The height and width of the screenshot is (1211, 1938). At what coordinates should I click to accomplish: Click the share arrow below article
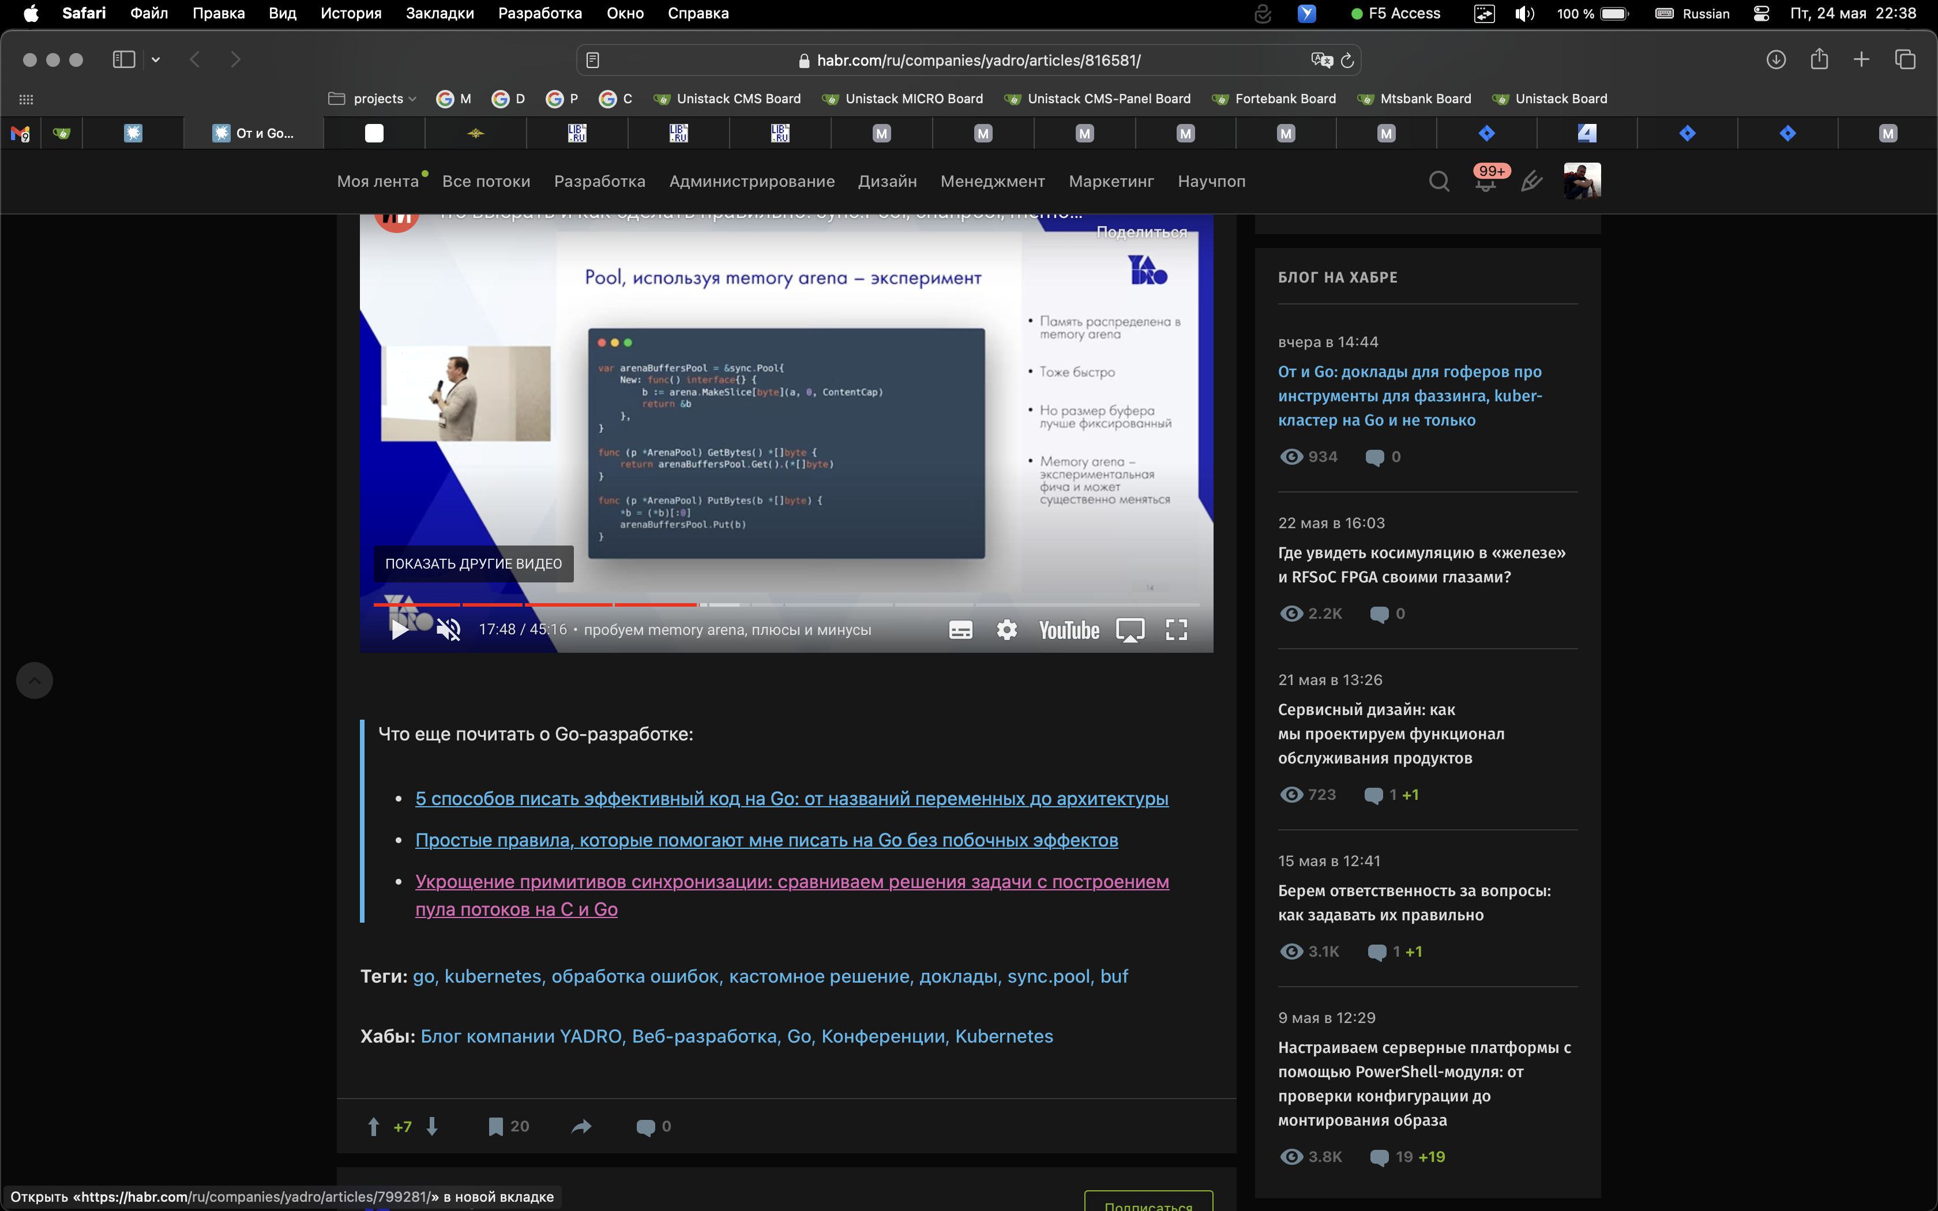(581, 1126)
